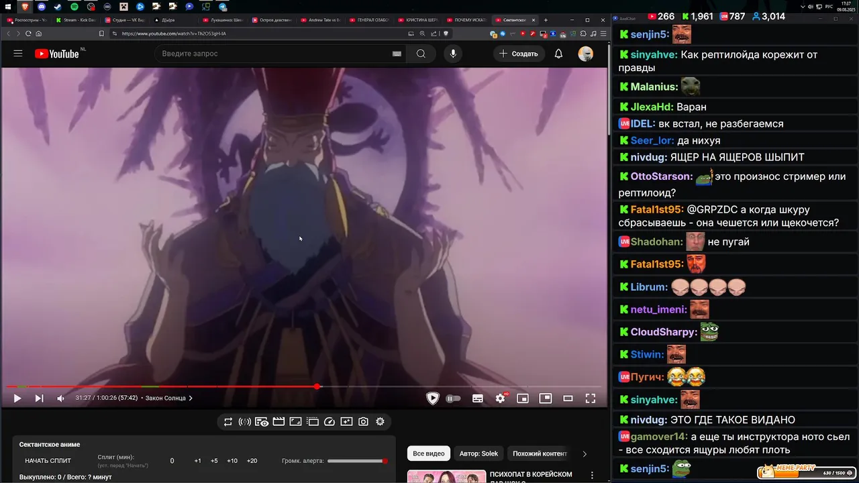Go to YouTube home via logo
859x483 pixels.
click(x=57, y=54)
